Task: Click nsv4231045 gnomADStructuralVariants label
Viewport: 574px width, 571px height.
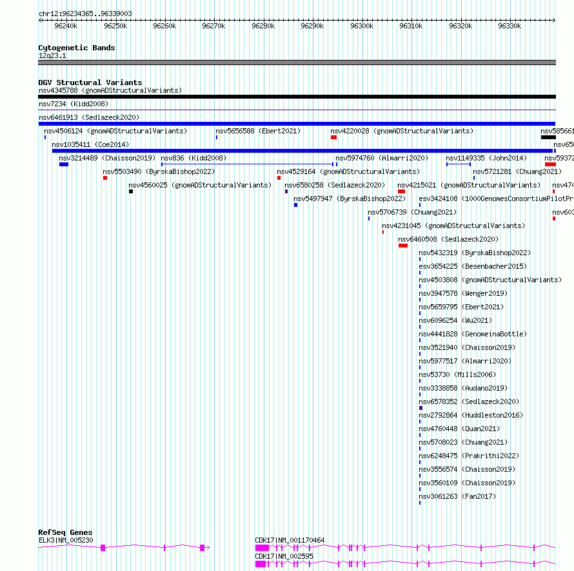Action: coord(453,226)
